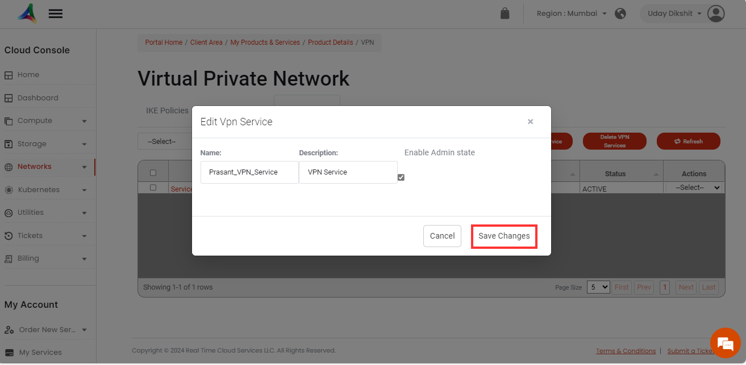The height and width of the screenshot is (365, 746).
Task: Click the hamburger menu icon
Action: click(55, 14)
